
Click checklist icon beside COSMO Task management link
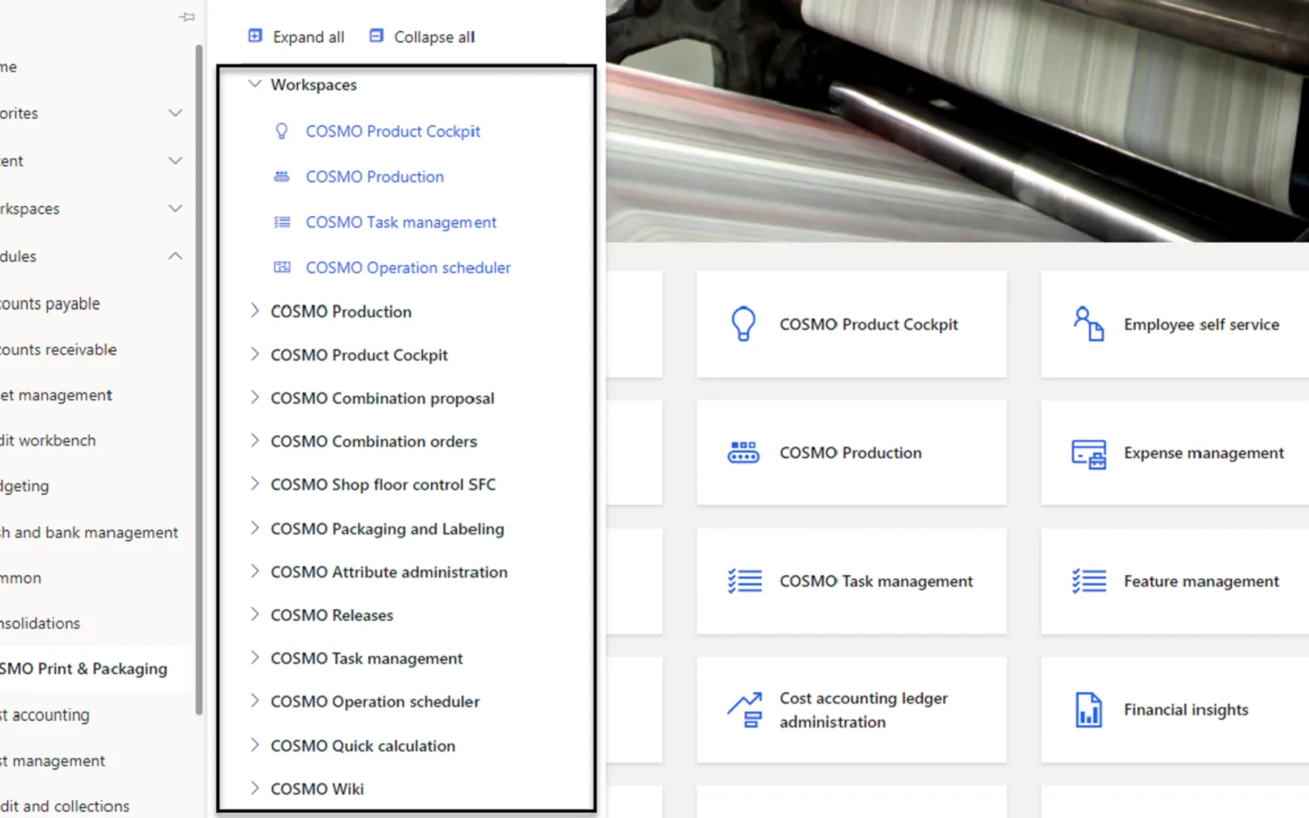[281, 222]
